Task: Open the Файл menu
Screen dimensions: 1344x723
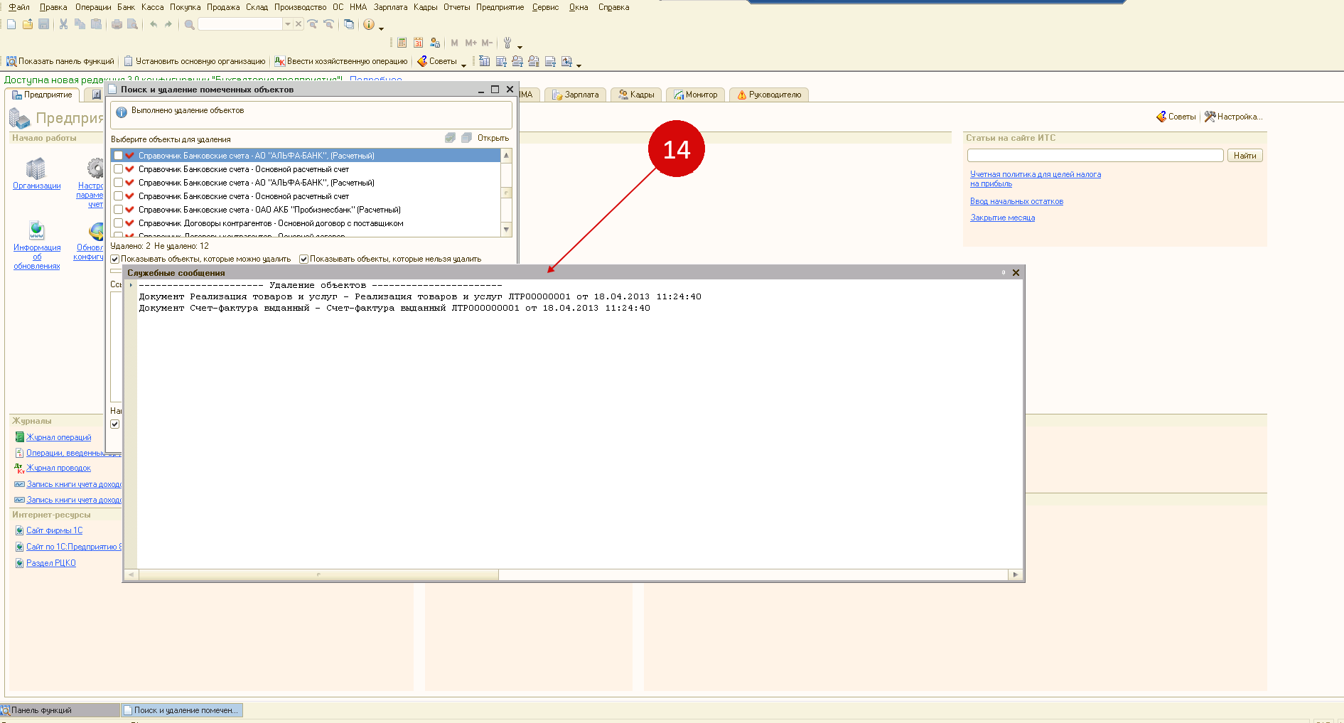Action: pyautogui.click(x=19, y=7)
